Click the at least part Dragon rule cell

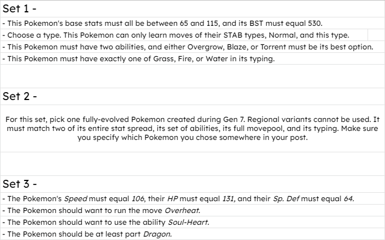[x=192, y=234]
